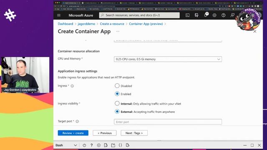
Task: Show the Target port info tooltip icon
Action: coord(77,121)
